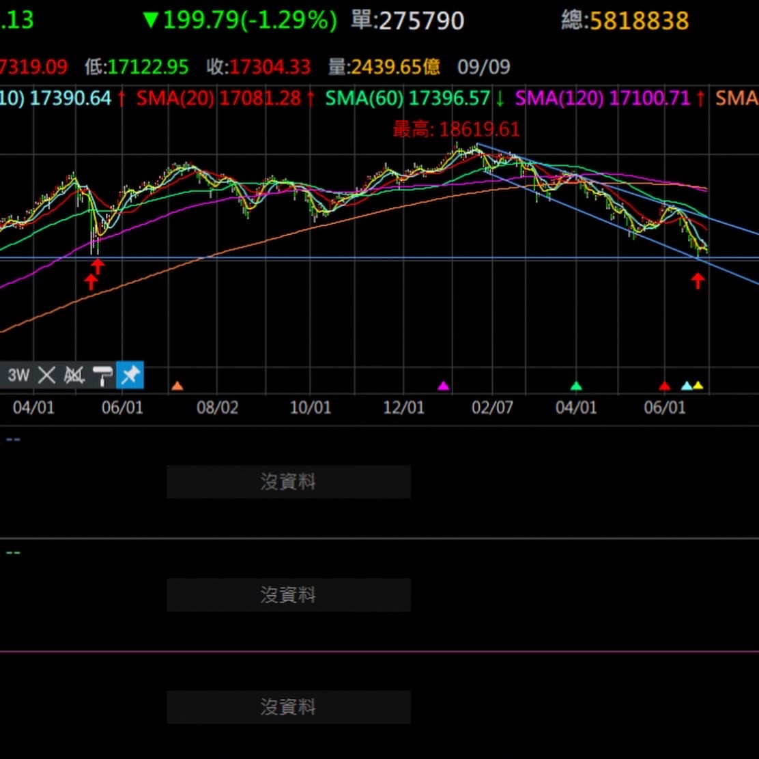Toggle the blue pin toolbar icon

click(130, 375)
